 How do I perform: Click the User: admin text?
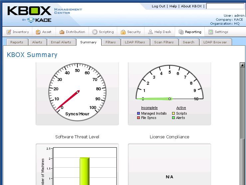[x=234, y=16]
